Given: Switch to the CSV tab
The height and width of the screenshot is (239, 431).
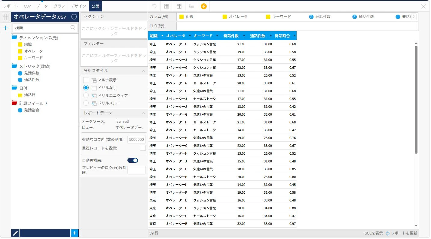Looking at the screenshot, I should pos(27,6).
